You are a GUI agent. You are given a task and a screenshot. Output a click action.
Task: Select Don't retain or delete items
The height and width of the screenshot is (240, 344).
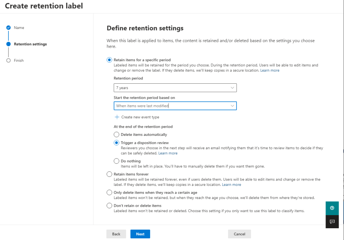[x=109, y=205]
